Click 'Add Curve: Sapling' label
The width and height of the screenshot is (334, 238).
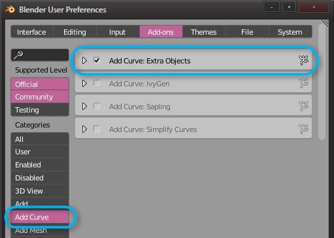pos(140,107)
